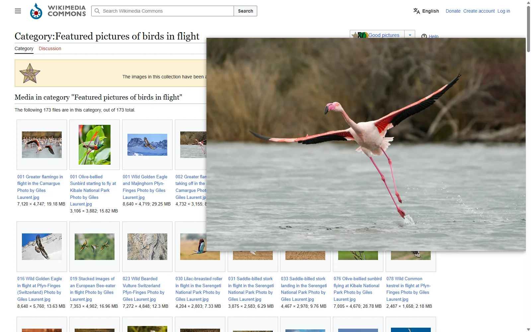Screen dimensions: 531x332
Task: Click the Search button
Action: (x=246, y=11)
